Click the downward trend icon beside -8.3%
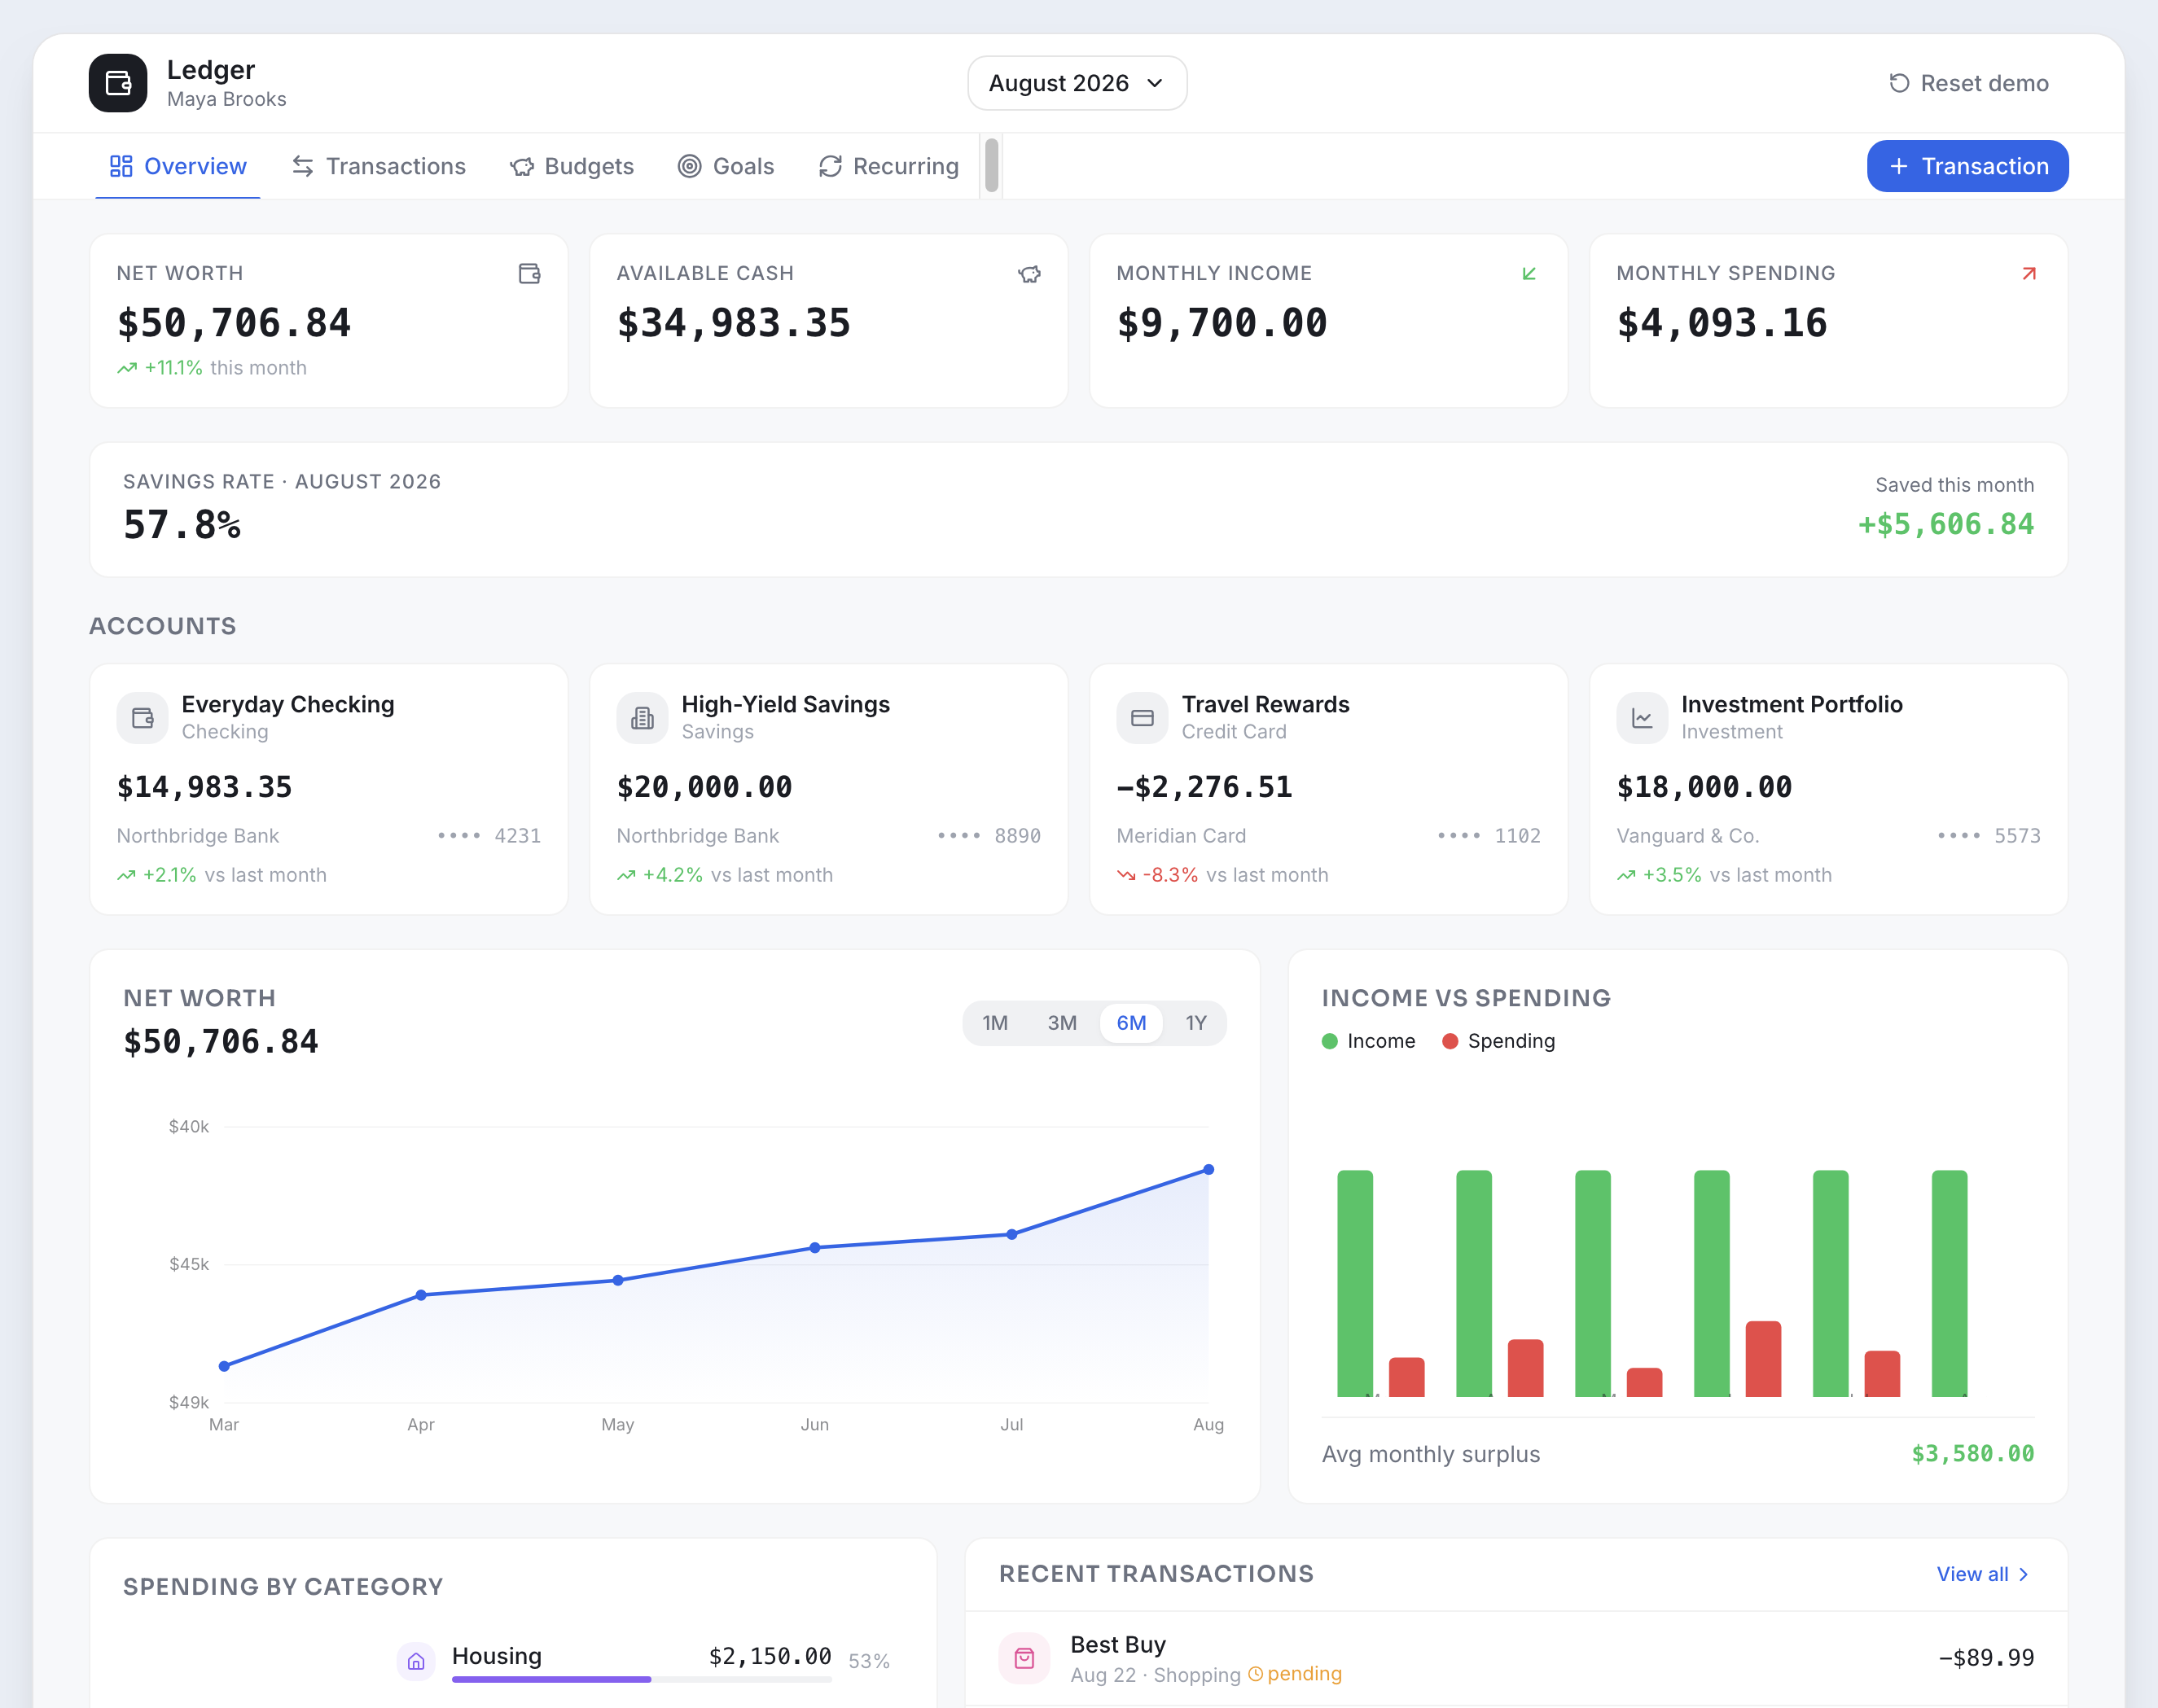This screenshot has width=2158, height=1708. point(1127,875)
